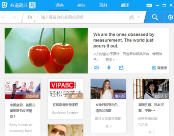Screen dimensions: 174x136
Task: Click the microphone recording icon
Action: click(109, 68)
